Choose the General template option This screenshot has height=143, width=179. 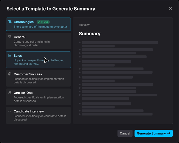(x=38, y=41)
